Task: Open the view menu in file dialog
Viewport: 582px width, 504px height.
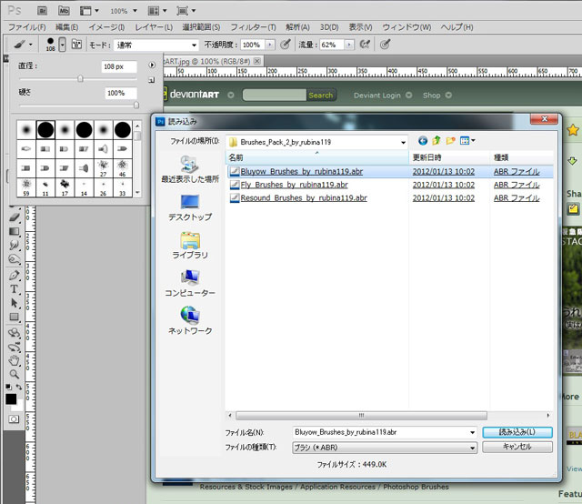Action: (467, 140)
